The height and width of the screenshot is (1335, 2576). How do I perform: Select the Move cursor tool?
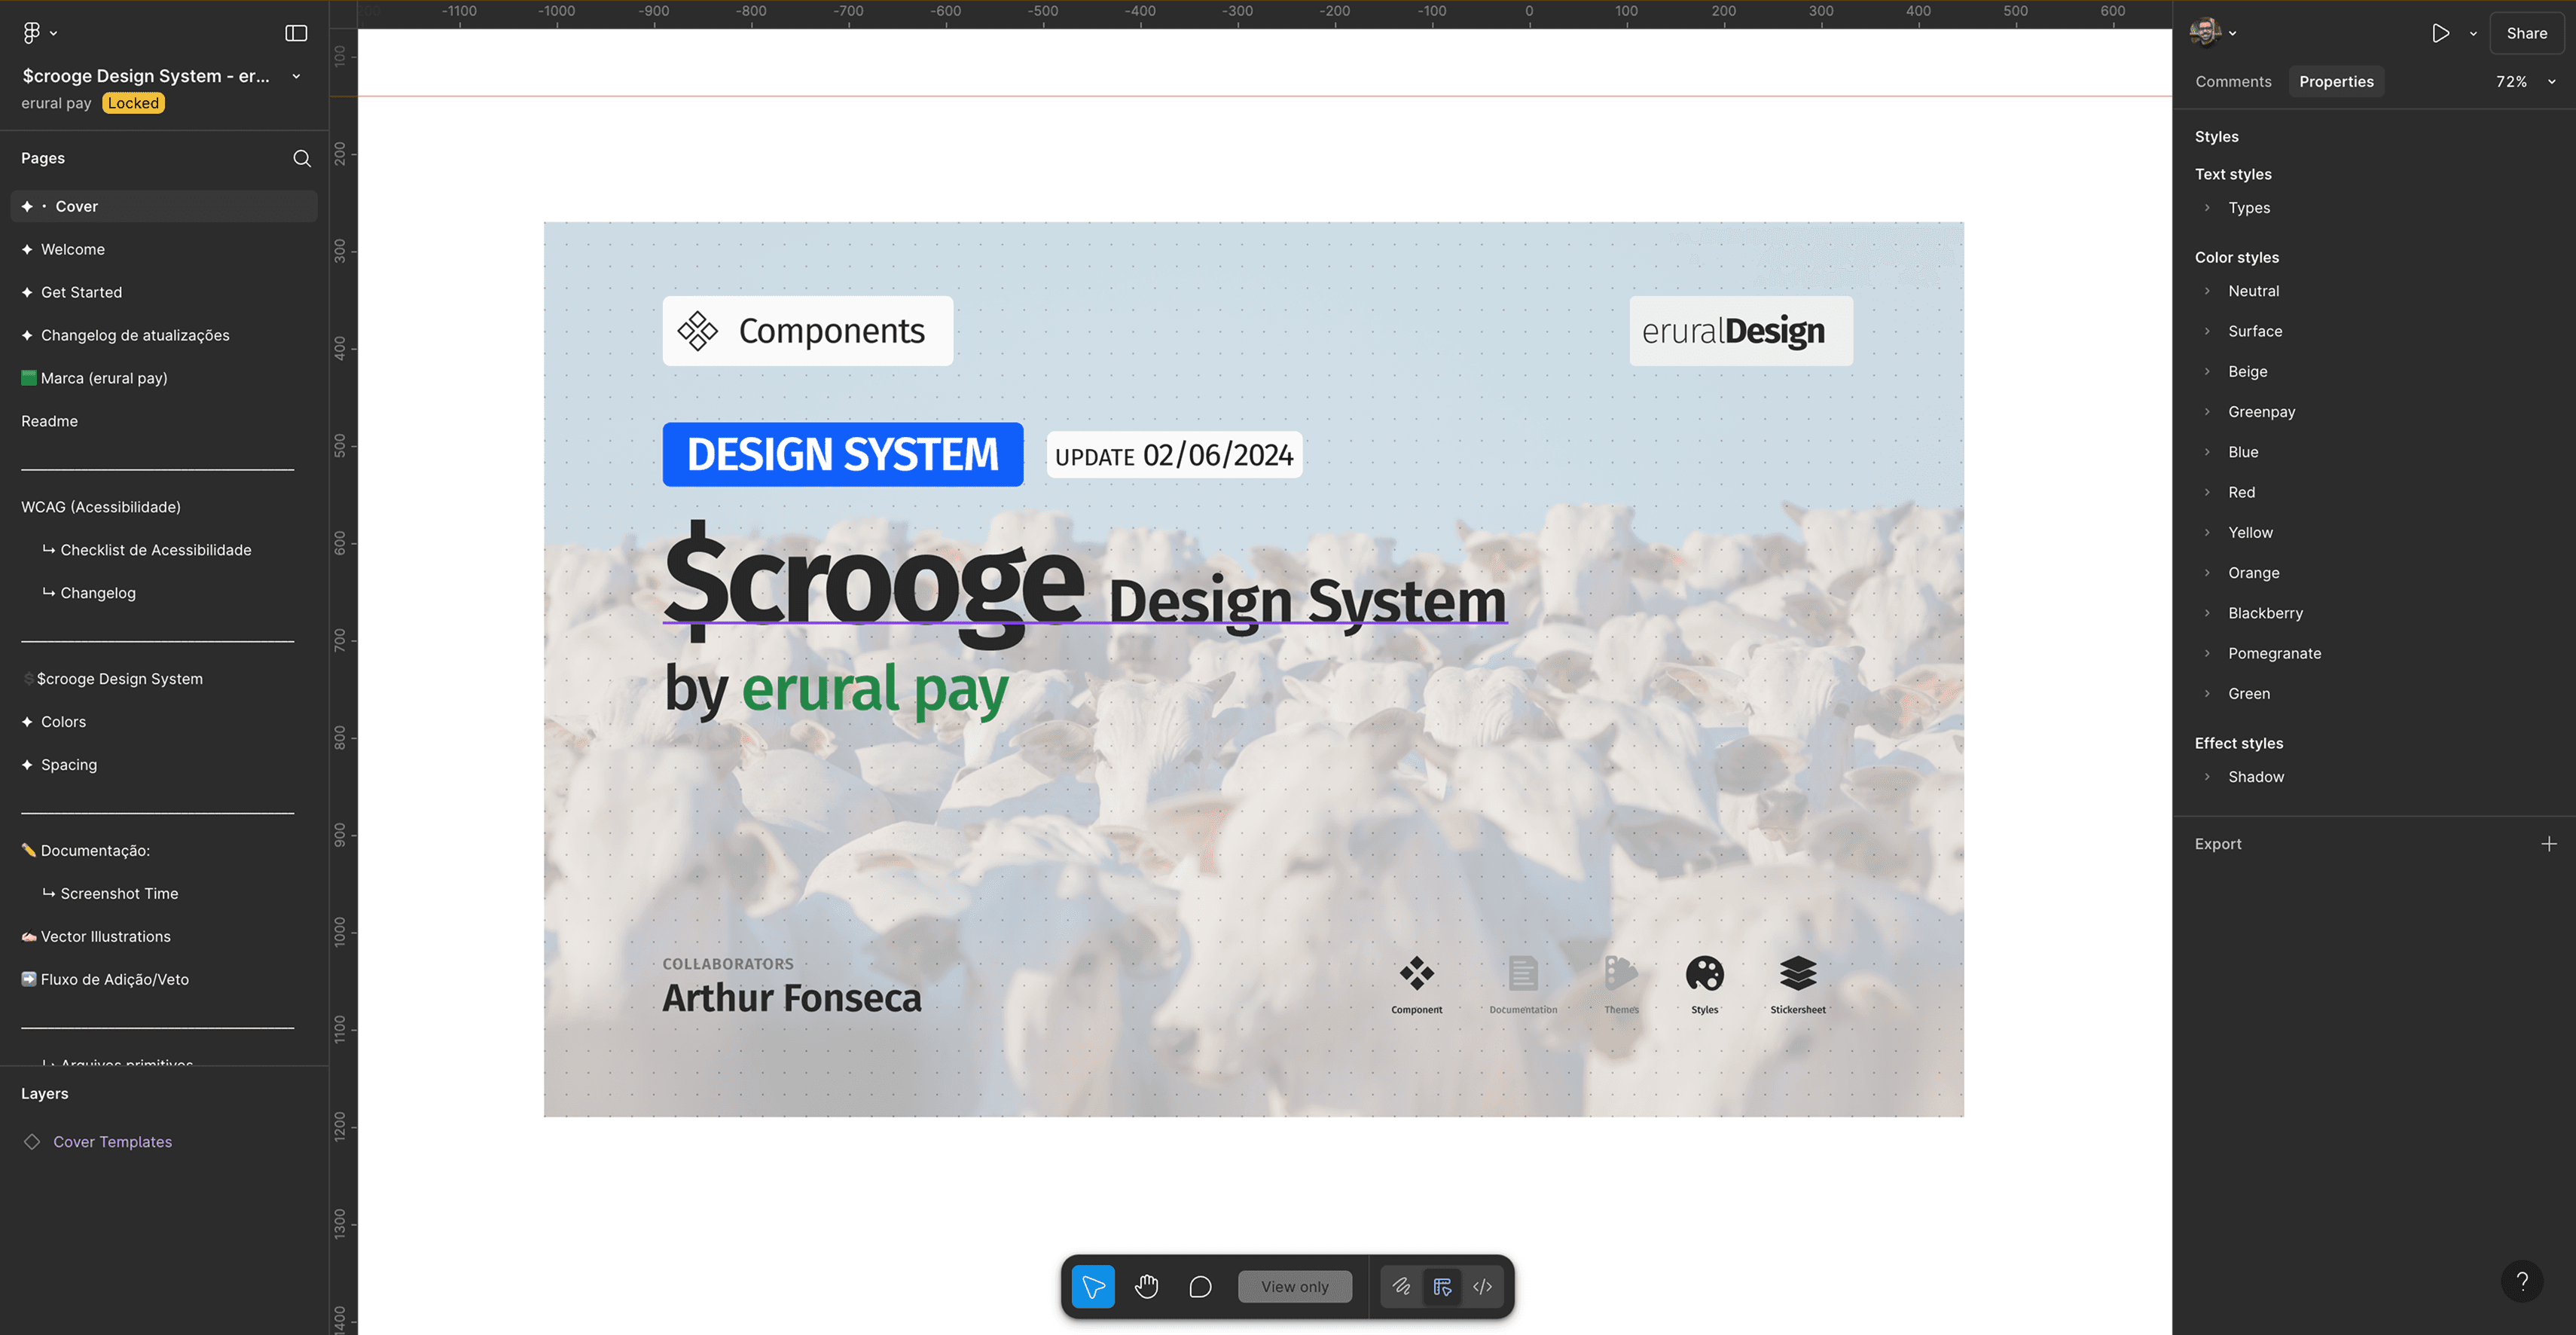click(x=1093, y=1286)
